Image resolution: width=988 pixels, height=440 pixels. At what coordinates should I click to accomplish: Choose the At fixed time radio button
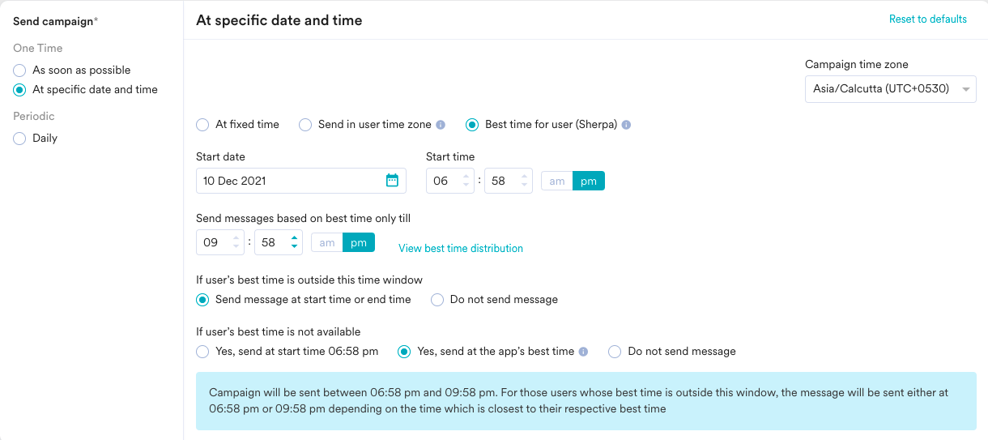(x=202, y=125)
